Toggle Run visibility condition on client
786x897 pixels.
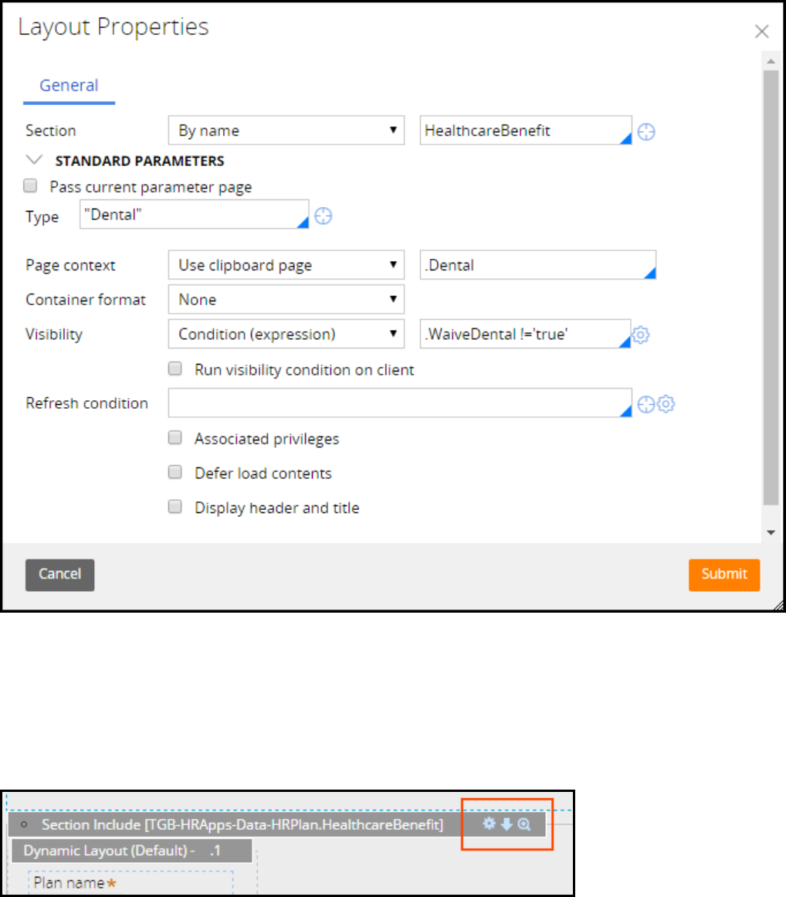176,369
